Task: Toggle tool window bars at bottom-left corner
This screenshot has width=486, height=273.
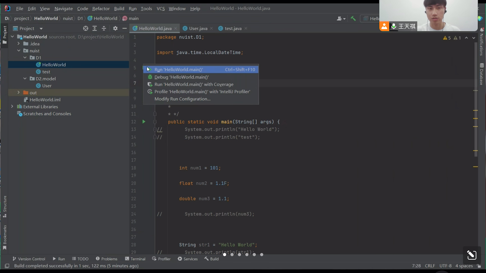Action: click(7, 266)
